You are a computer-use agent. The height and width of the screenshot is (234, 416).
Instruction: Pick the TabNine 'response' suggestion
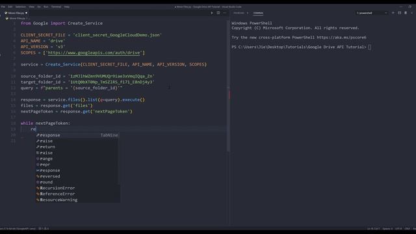pyautogui.click(x=77, y=135)
